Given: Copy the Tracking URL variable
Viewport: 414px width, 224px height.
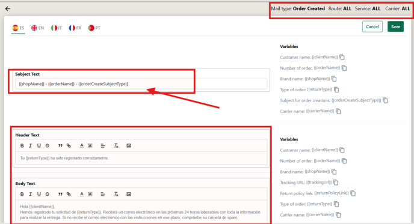Looking at the screenshot, I should point(336,183).
